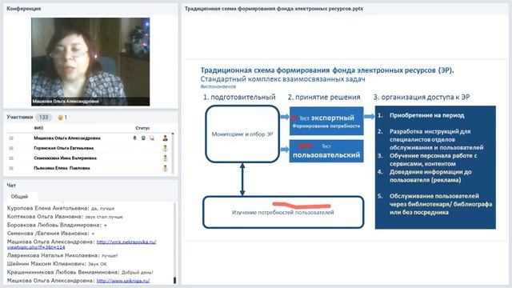512x288 pixels.
Task: Switch to the Общий chat tab
Action: point(19,197)
